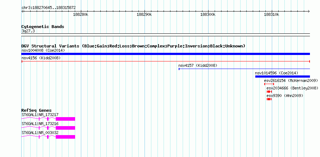The image size is (320, 157).
Task: Select the NM_173217 magenta exon block
Action: [65, 119]
